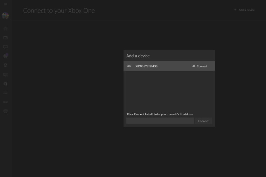
Task: Open the hamburger menu in the sidebar
Action: click(x=6, y=4)
